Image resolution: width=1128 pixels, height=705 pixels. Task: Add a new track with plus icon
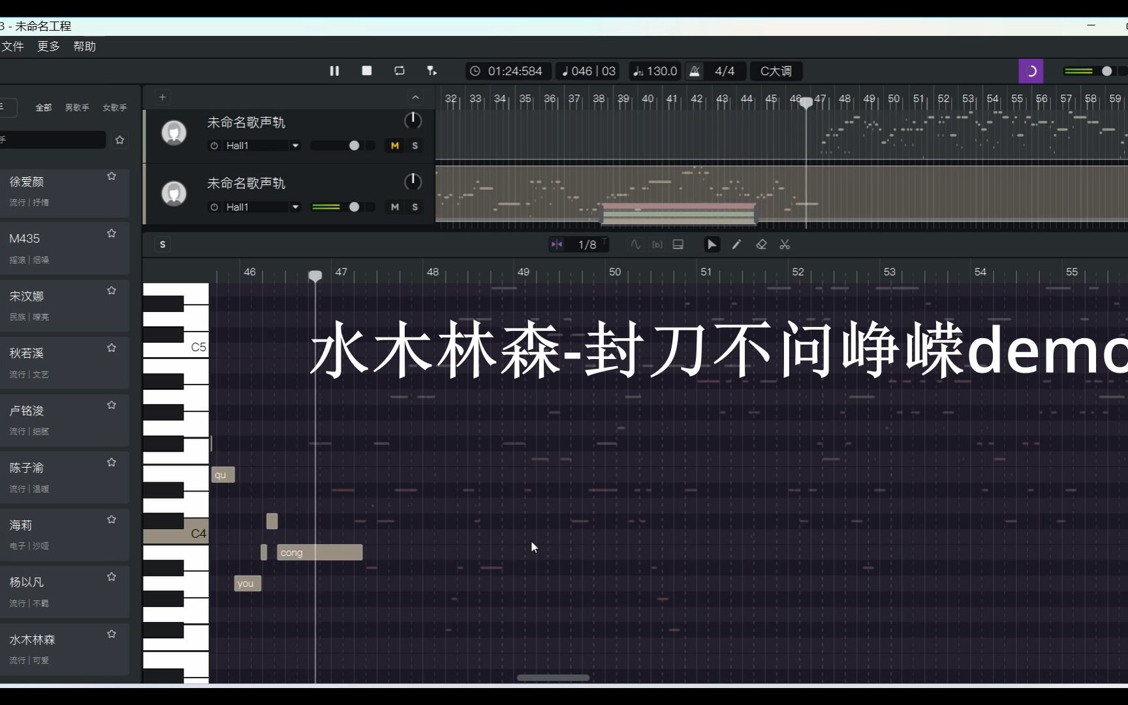[x=163, y=97]
